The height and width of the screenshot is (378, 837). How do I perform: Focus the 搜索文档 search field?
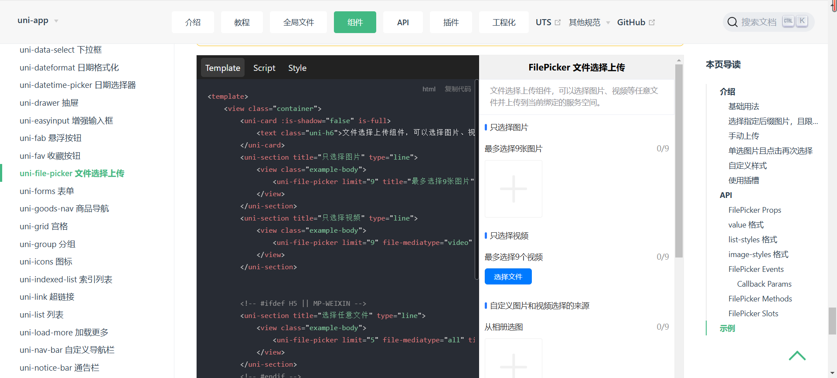point(768,22)
